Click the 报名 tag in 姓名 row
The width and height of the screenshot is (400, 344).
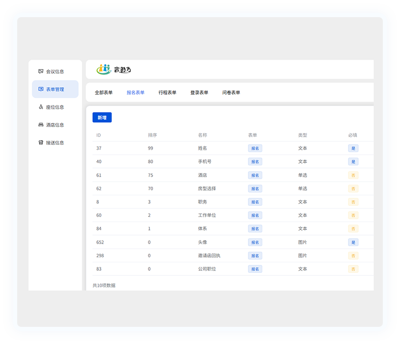pos(255,148)
